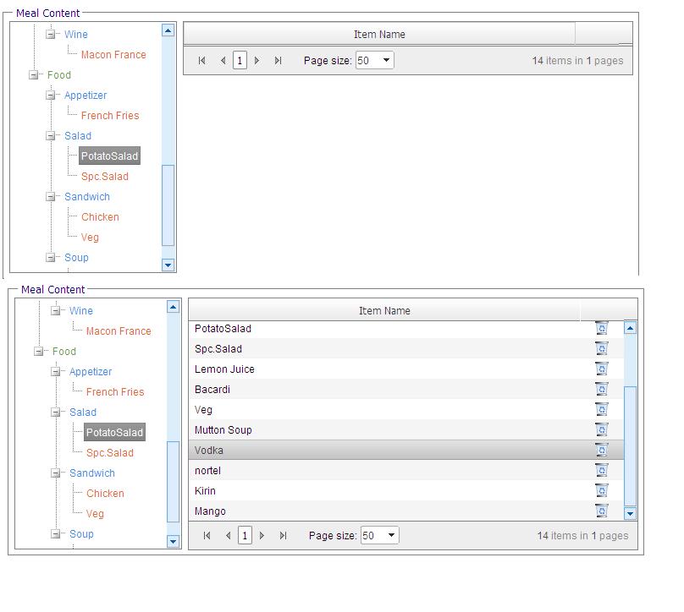684x612 pixels.
Task: Delete Mango row via recycle bin icon
Action: [602, 511]
